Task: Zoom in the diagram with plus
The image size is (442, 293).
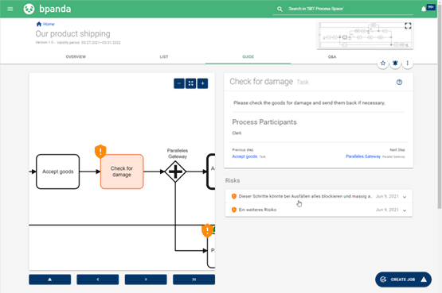Action: [202, 83]
